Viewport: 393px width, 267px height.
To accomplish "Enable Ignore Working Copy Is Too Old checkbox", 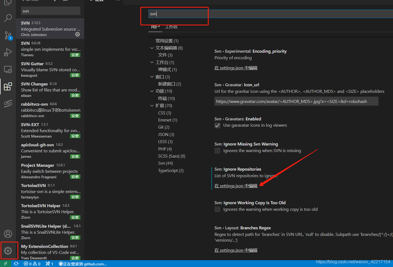I will 217,209.
